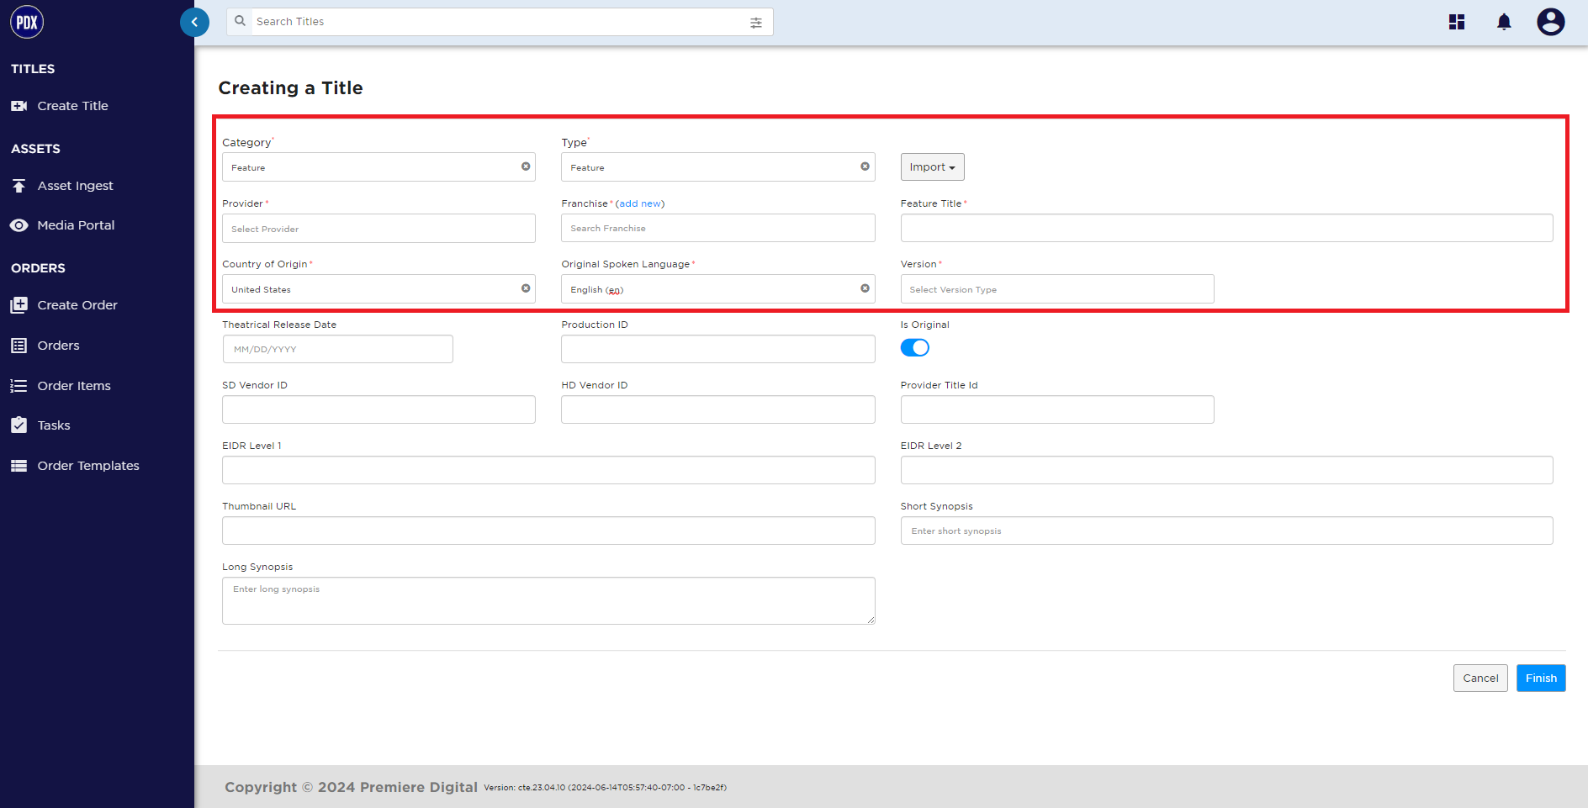Click the Theatrical Release Date field
The image size is (1588, 808).
(337, 349)
